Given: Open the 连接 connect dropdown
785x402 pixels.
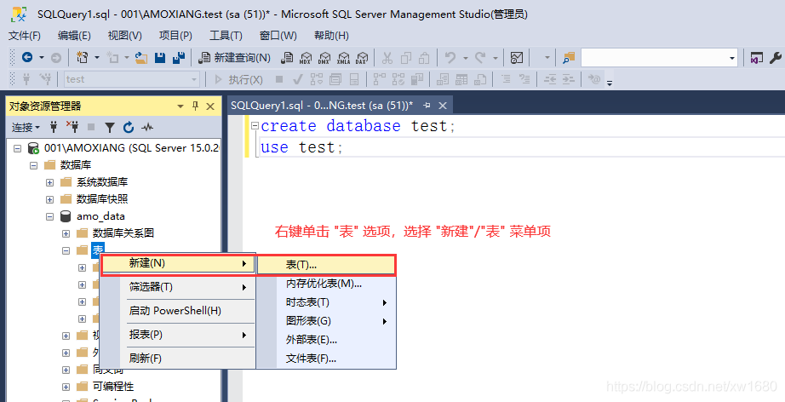Looking at the screenshot, I should coord(26,128).
